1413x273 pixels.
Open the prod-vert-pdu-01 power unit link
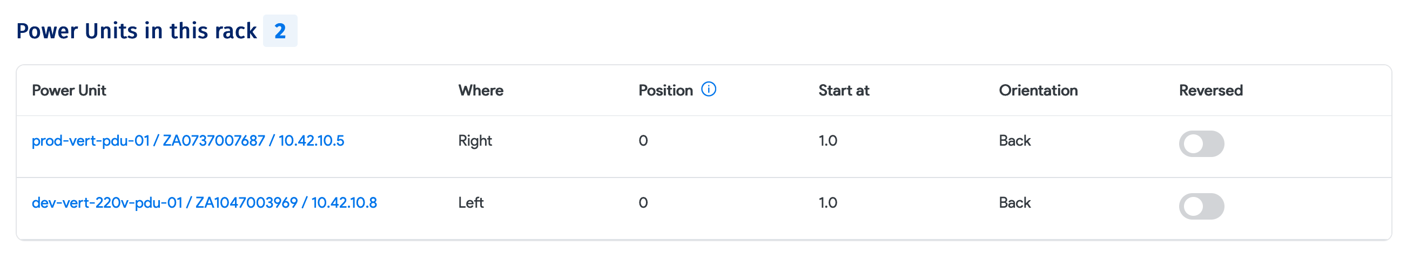[x=187, y=141]
